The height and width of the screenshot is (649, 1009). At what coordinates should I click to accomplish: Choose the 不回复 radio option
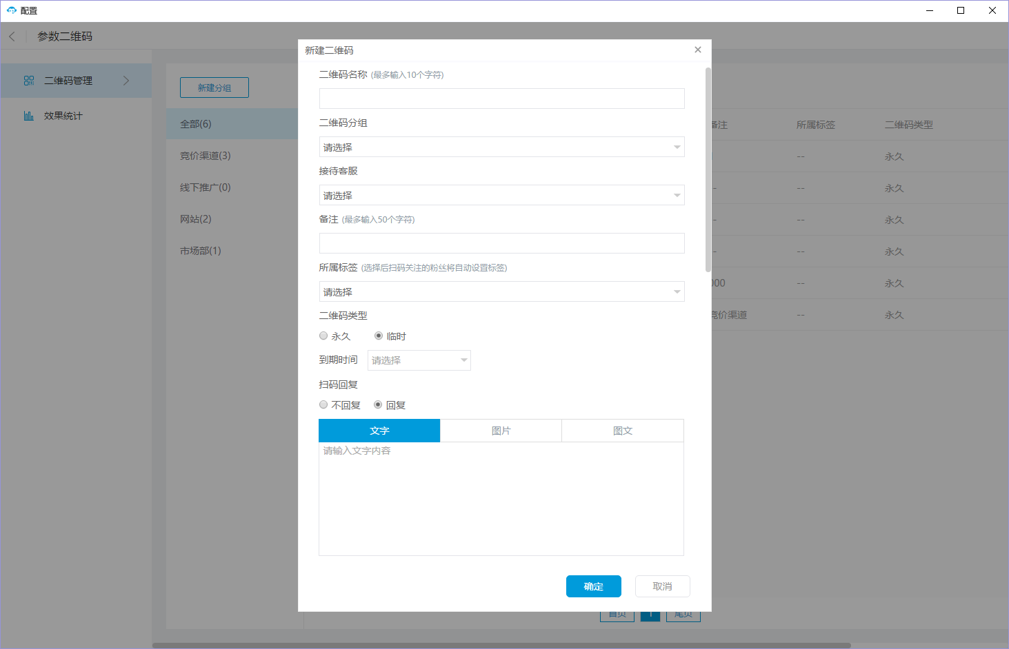(323, 405)
